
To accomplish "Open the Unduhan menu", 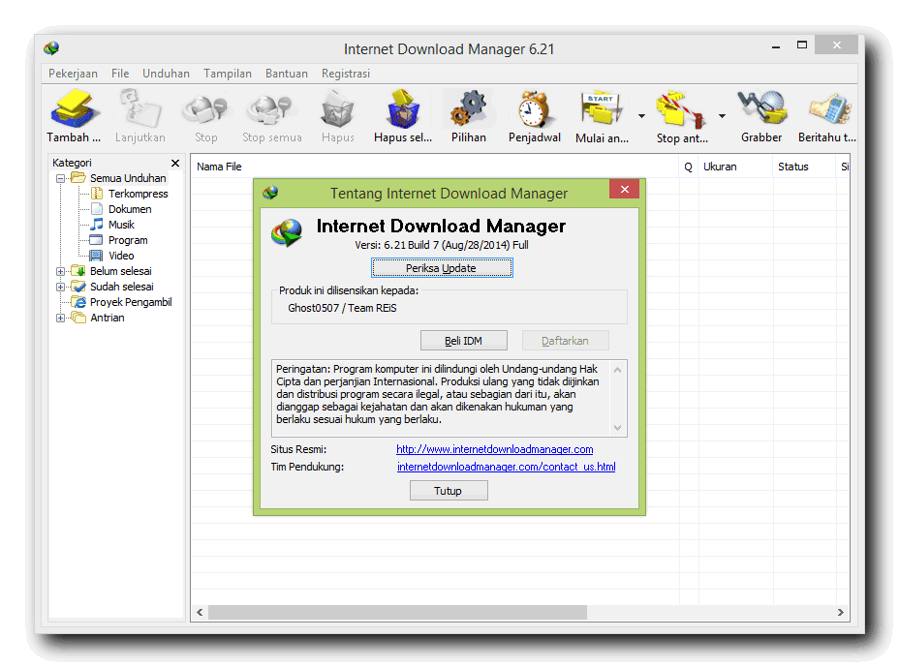I will (x=166, y=73).
